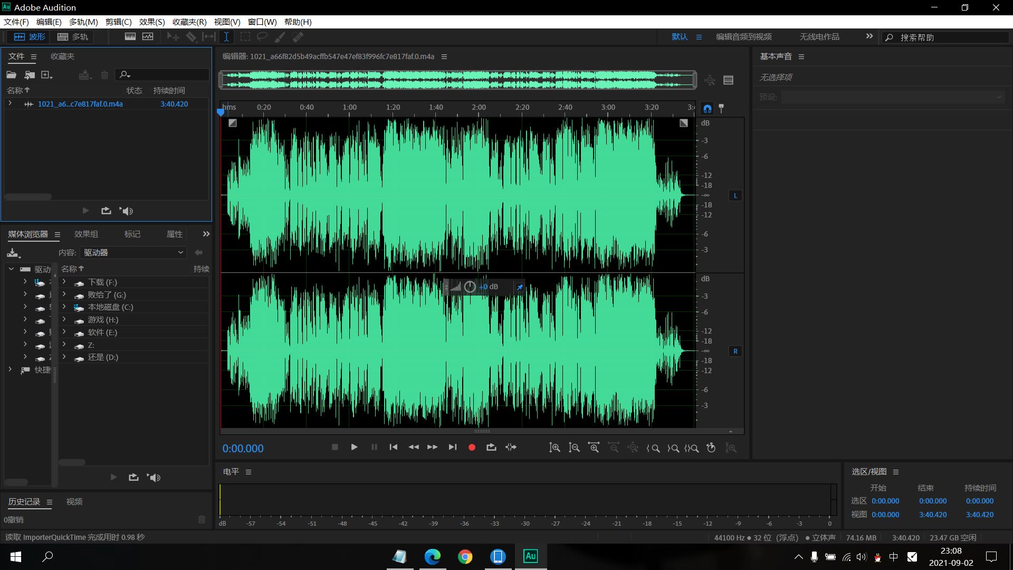Toggle loop playback in transport
1013x570 pixels.
click(491, 447)
